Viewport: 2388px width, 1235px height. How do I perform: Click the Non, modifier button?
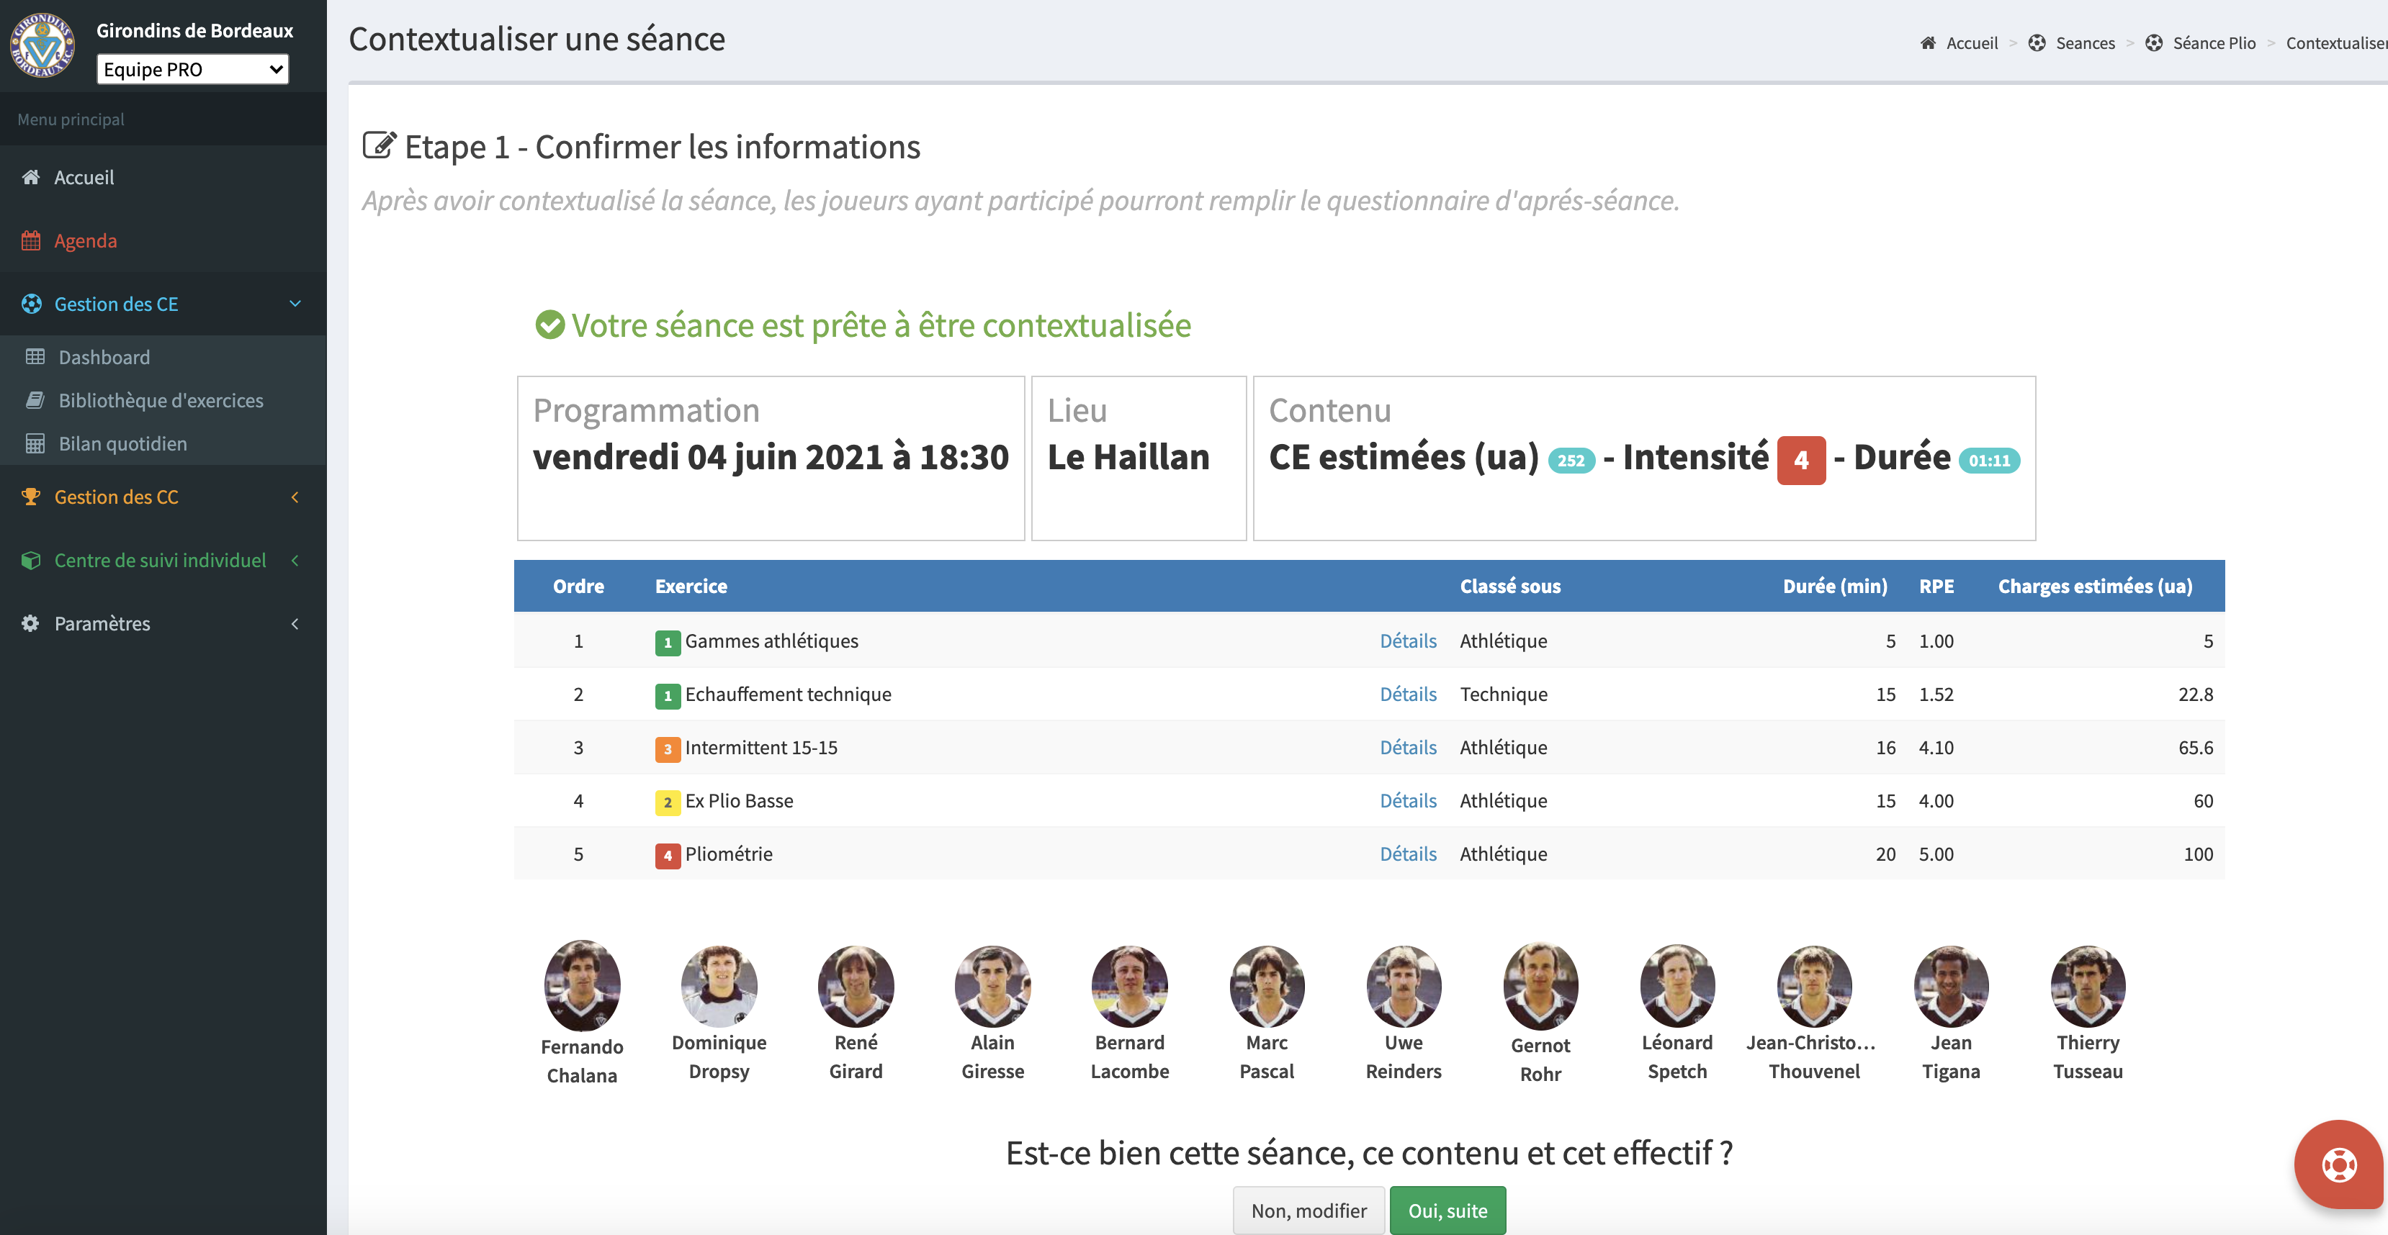click(x=1309, y=1210)
